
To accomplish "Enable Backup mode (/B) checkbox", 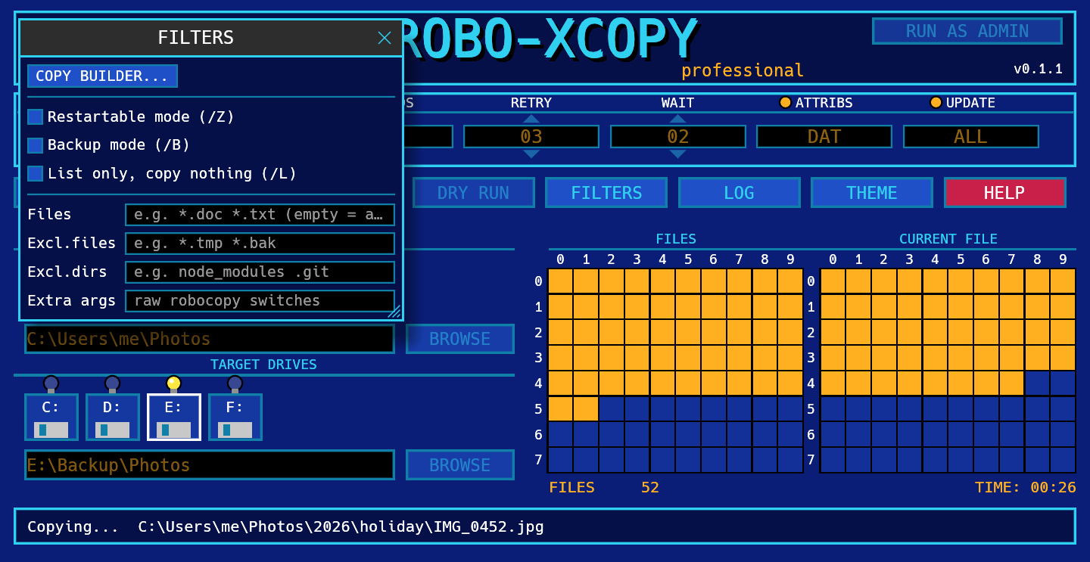I will point(36,145).
